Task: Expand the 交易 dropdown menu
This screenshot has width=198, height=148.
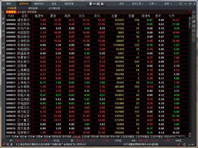Action: 153,4
